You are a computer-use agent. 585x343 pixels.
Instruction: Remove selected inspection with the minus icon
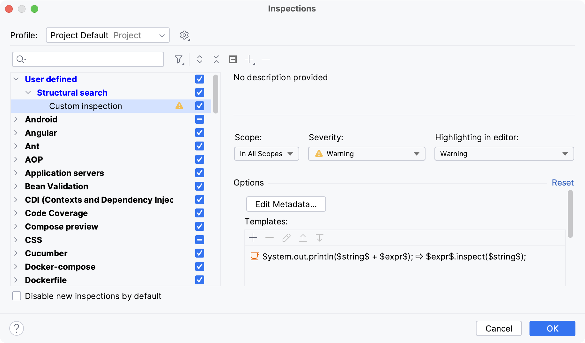point(266,59)
